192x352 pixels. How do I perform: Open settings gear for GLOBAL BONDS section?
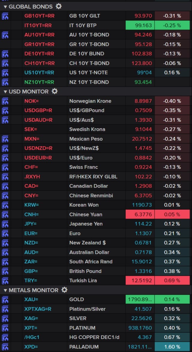pos(59,6)
